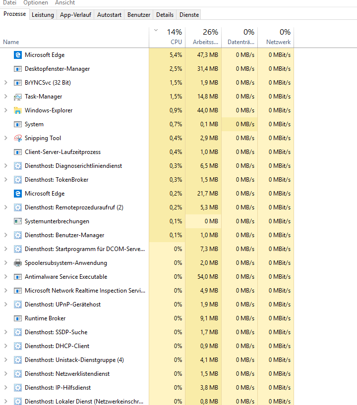Expand the Windows-Explorer process group

coord(5,110)
